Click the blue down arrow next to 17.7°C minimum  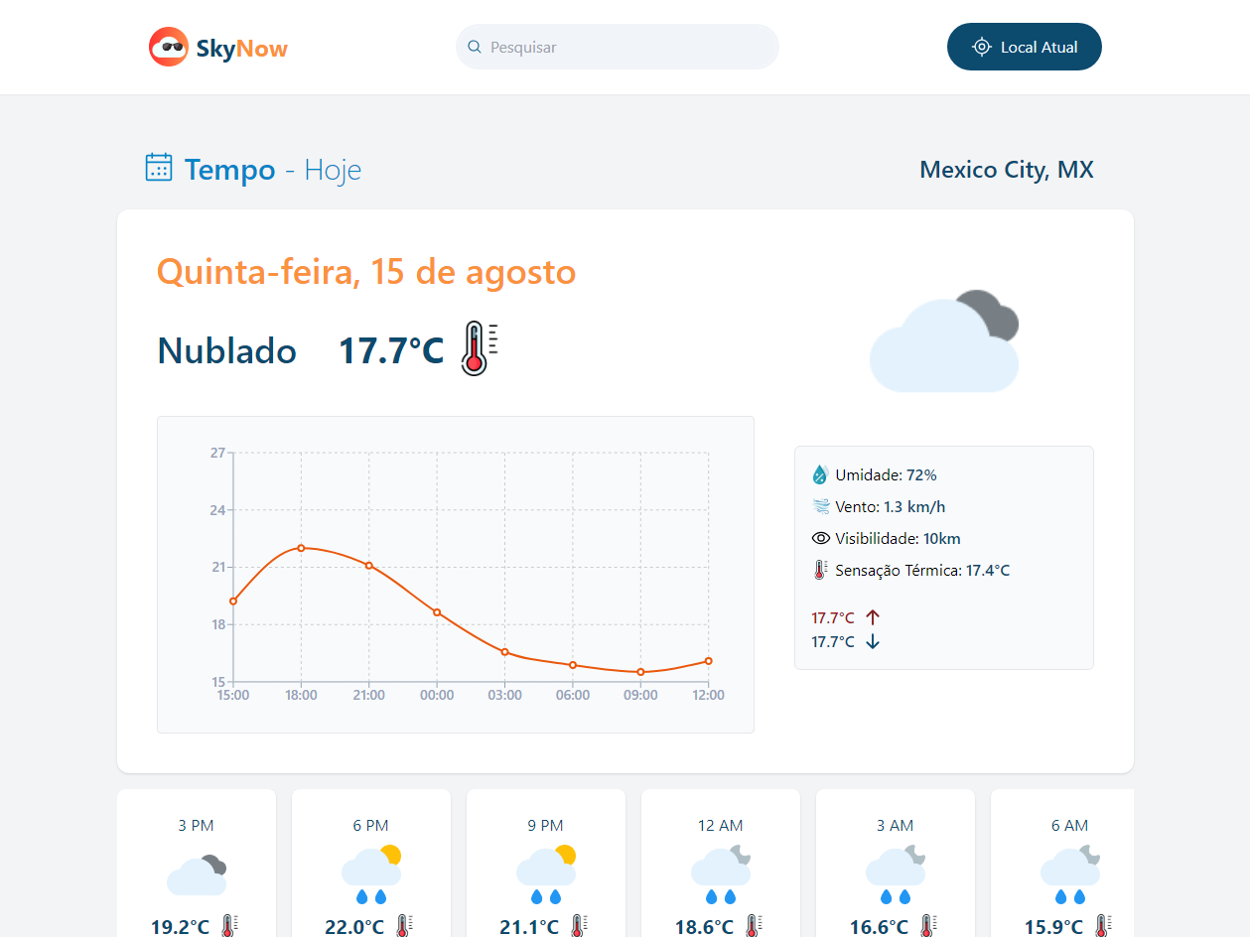[x=872, y=641]
